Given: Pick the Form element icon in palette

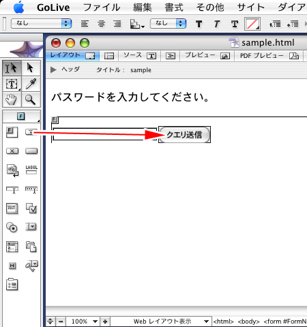Looking at the screenshot, I should tap(12, 132).
